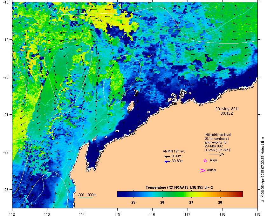Click the 119 longitude axis label
Image resolution: width=267 pixels, height=216 pixels.
tap(257, 214)
